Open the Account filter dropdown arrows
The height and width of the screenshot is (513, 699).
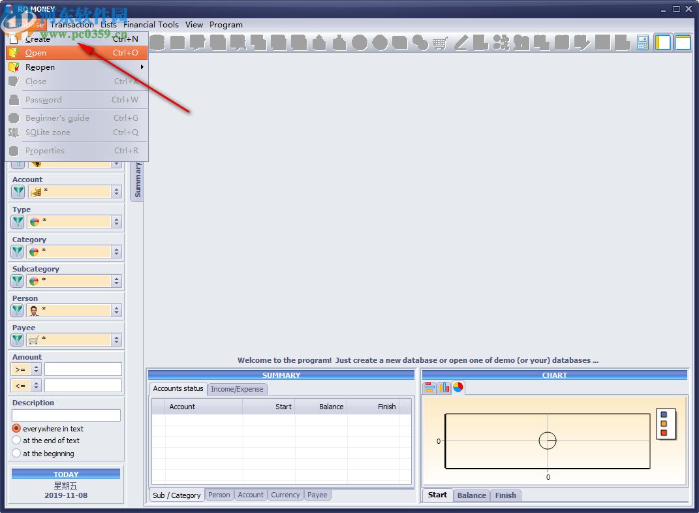(x=117, y=192)
